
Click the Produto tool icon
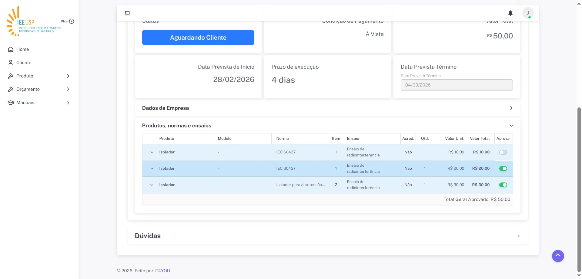pyautogui.click(x=11, y=76)
